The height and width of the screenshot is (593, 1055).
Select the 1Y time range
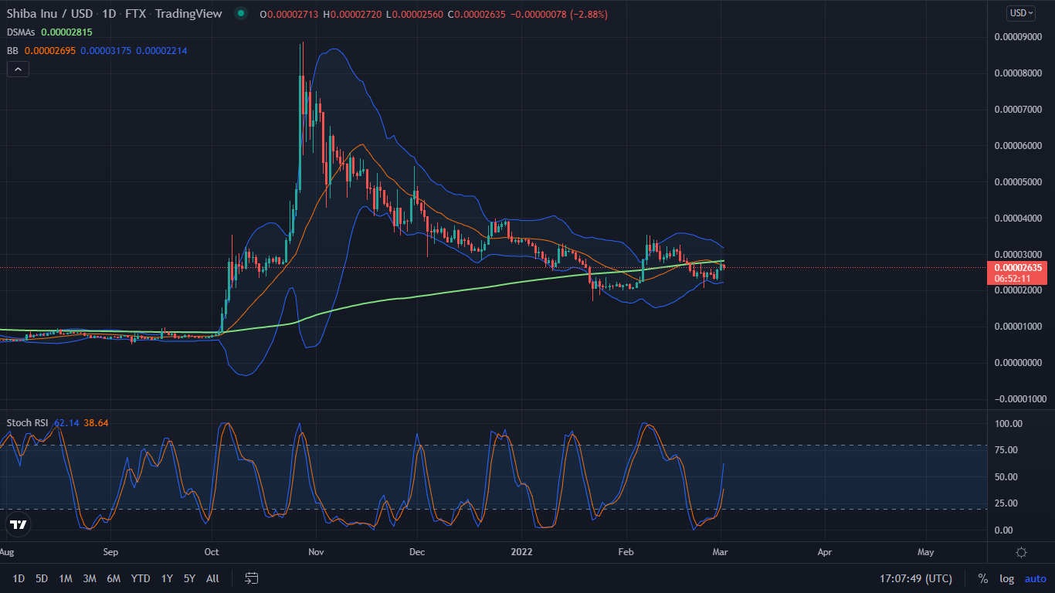(x=167, y=578)
